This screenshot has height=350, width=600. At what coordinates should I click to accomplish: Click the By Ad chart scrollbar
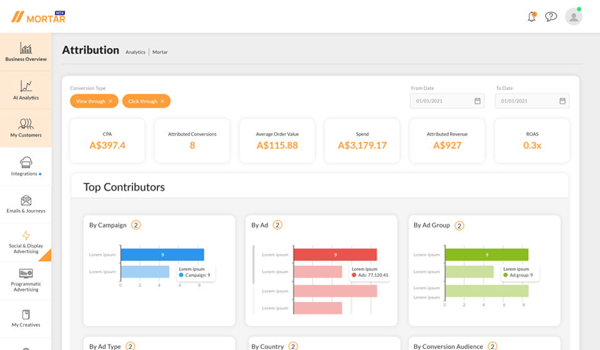(x=253, y=264)
